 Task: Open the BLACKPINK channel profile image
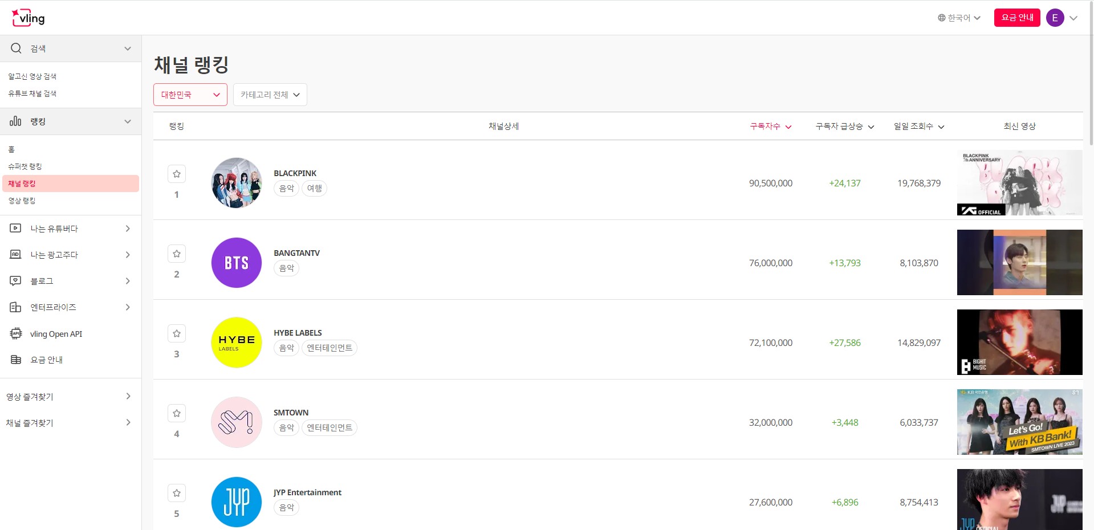pyautogui.click(x=237, y=183)
